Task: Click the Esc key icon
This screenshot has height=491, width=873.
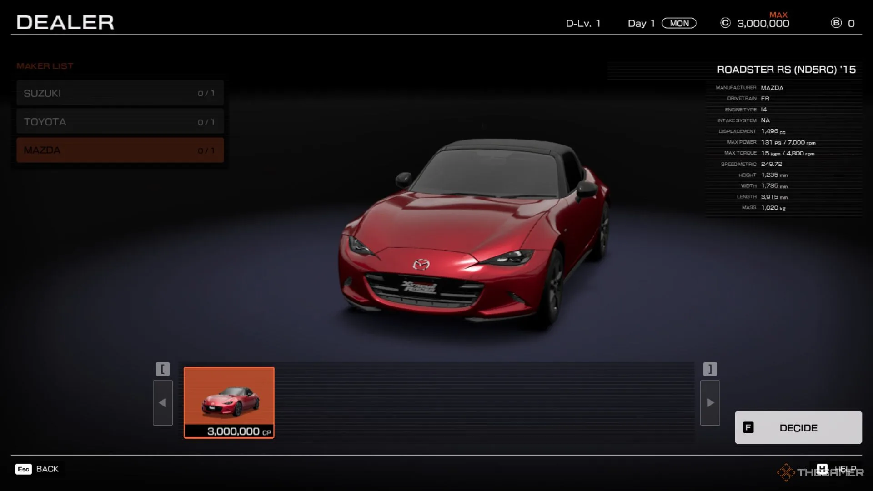Action: tap(24, 469)
